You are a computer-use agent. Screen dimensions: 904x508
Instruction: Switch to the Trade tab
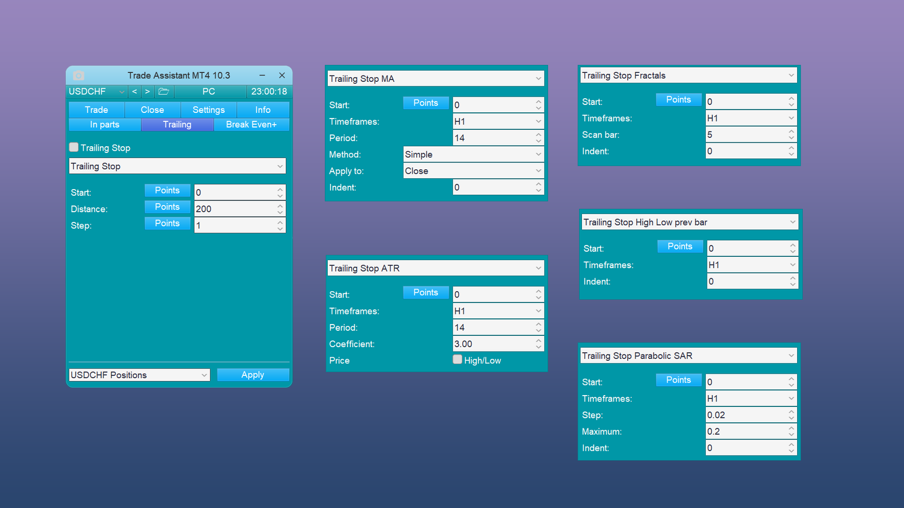click(x=97, y=110)
